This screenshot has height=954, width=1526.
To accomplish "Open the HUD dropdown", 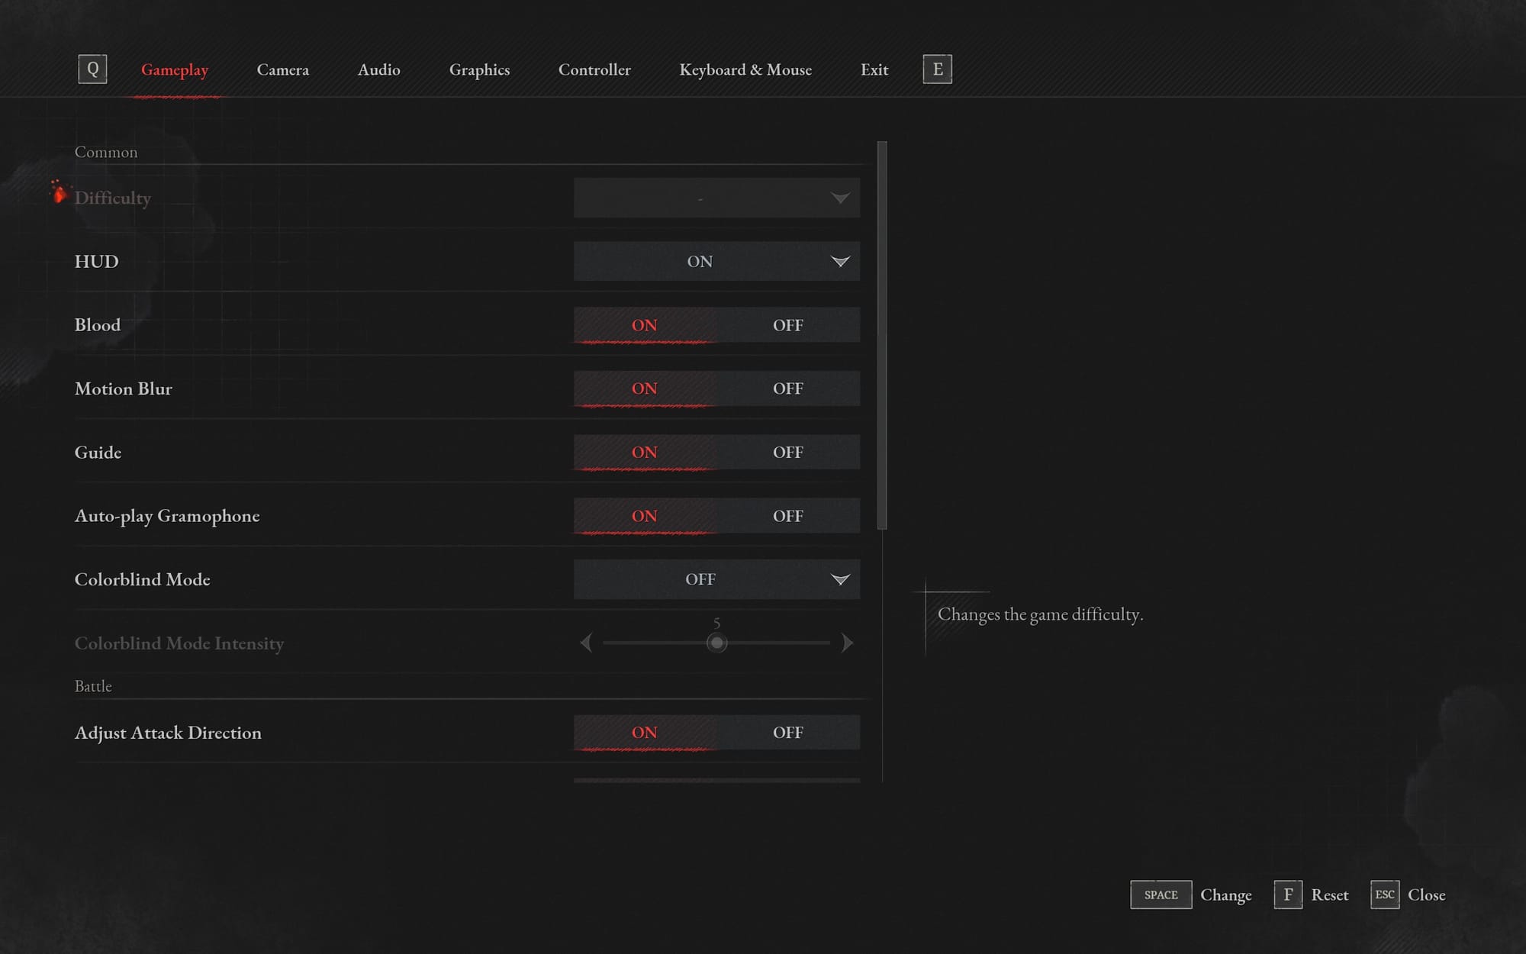I will 716,261.
